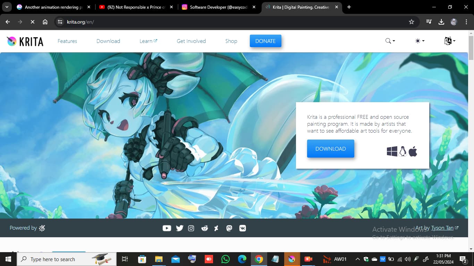The width and height of the screenshot is (474, 266).
Task: View site information icon in address bar
Action: coord(60,22)
